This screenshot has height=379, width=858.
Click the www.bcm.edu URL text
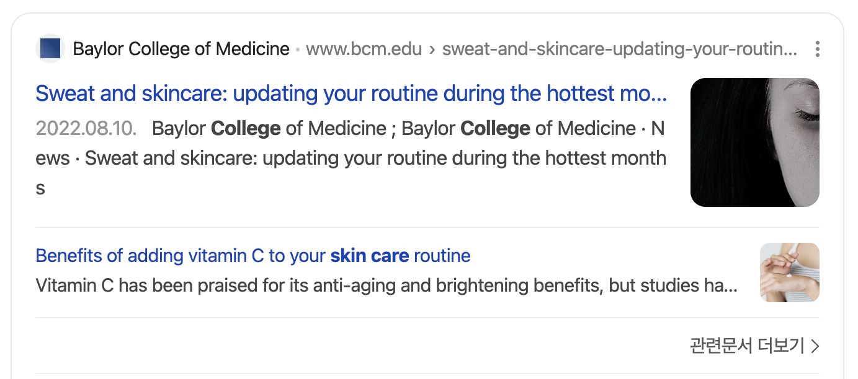pos(364,48)
